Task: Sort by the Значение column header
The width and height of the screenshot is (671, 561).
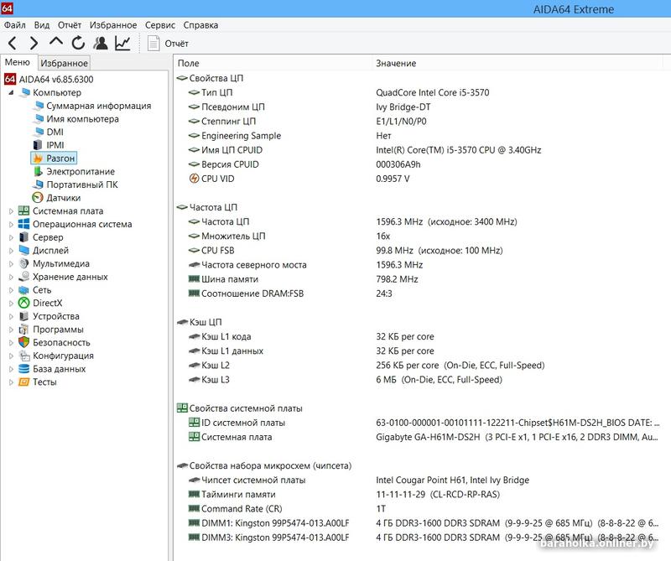Action: coord(517,64)
